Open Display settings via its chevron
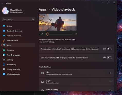 click(x=111, y=82)
